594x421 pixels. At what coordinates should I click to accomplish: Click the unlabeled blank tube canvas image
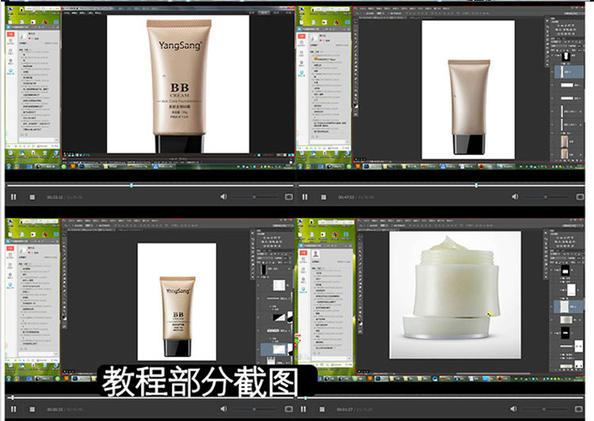pyautogui.click(x=468, y=89)
